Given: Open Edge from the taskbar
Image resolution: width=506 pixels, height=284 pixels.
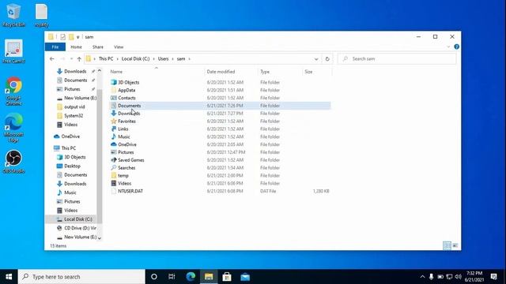Looking at the screenshot, I should coord(191,277).
